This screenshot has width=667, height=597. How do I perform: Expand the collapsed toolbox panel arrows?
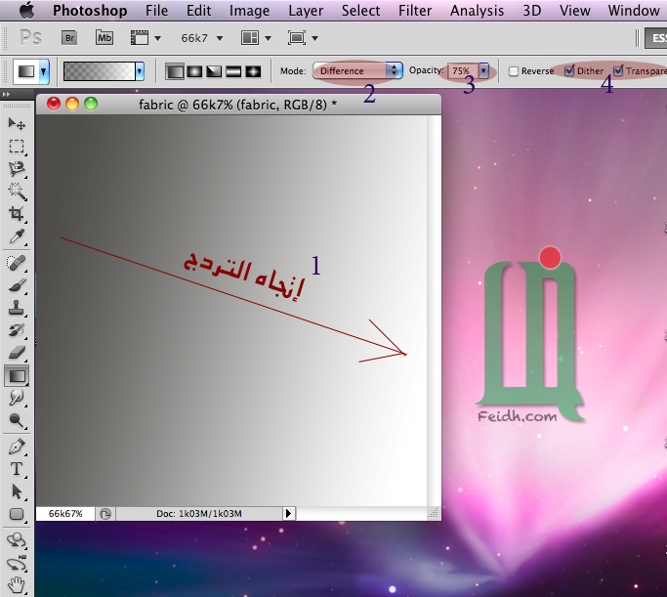tap(6, 94)
